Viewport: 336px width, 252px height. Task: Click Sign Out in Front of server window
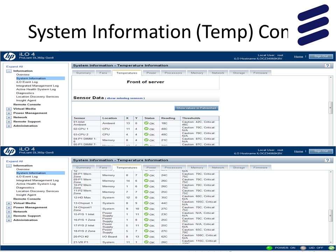point(321,56)
